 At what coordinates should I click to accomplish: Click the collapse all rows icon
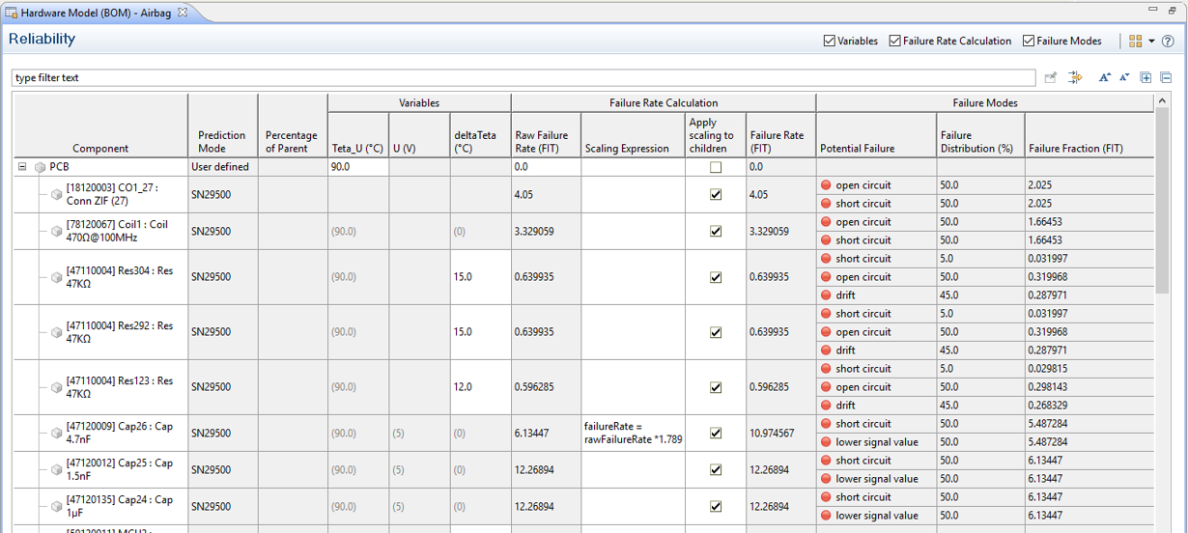click(1166, 78)
